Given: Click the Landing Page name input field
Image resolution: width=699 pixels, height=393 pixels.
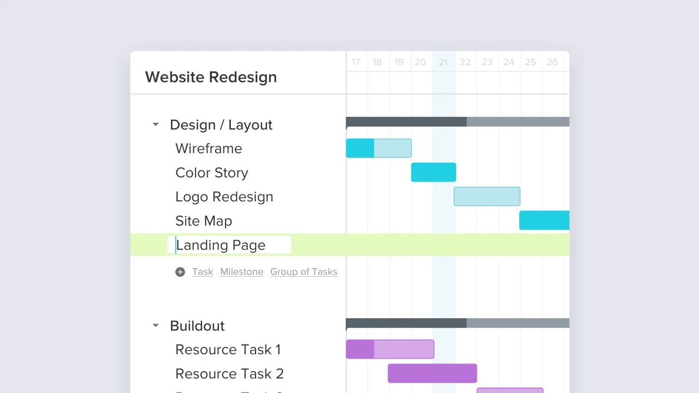Looking at the screenshot, I should [229, 245].
